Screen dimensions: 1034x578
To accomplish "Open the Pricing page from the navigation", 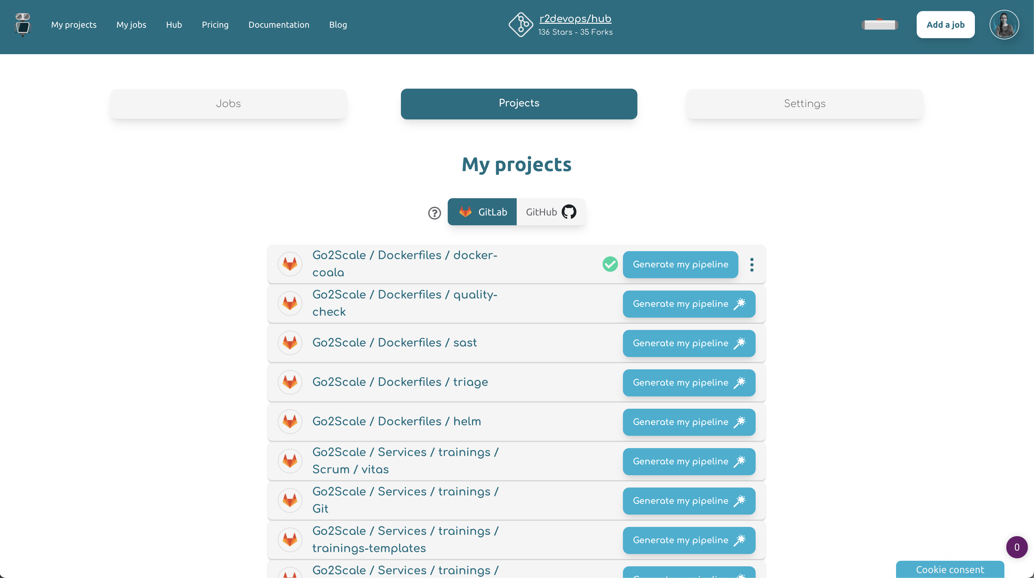I will pyautogui.click(x=215, y=24).
